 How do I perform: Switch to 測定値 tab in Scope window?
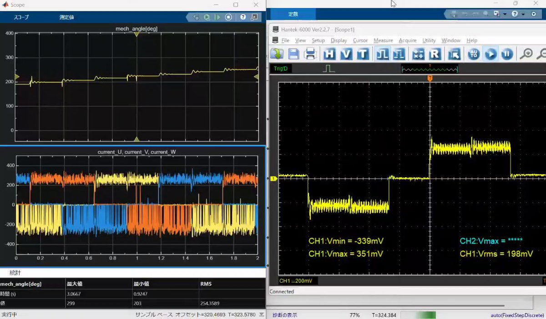click(x=66, y=17)
